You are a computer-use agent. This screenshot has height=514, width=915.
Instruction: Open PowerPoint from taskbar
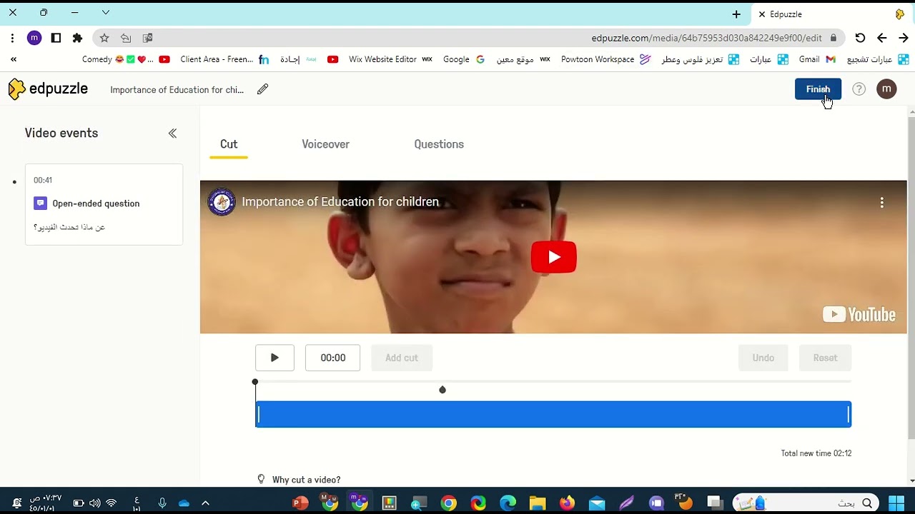click(x=300, y=503)
